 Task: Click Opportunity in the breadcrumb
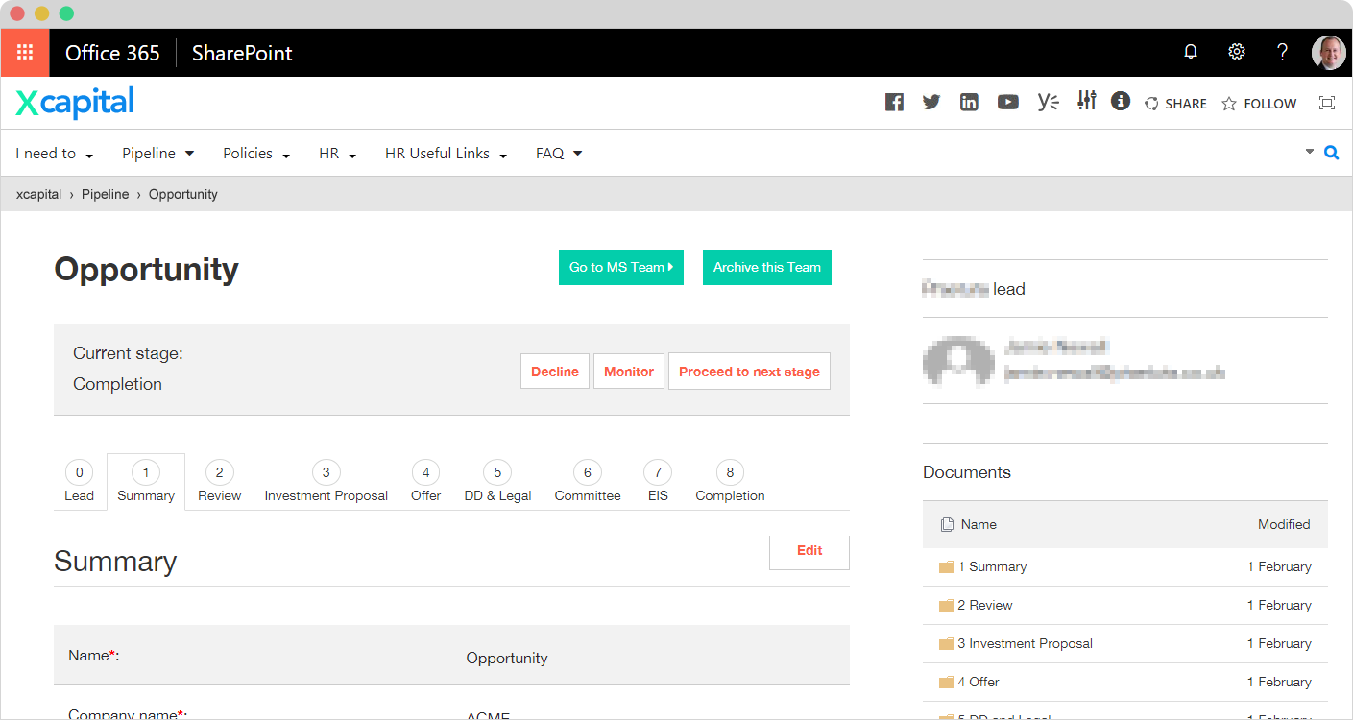click(x=183, y=194)
